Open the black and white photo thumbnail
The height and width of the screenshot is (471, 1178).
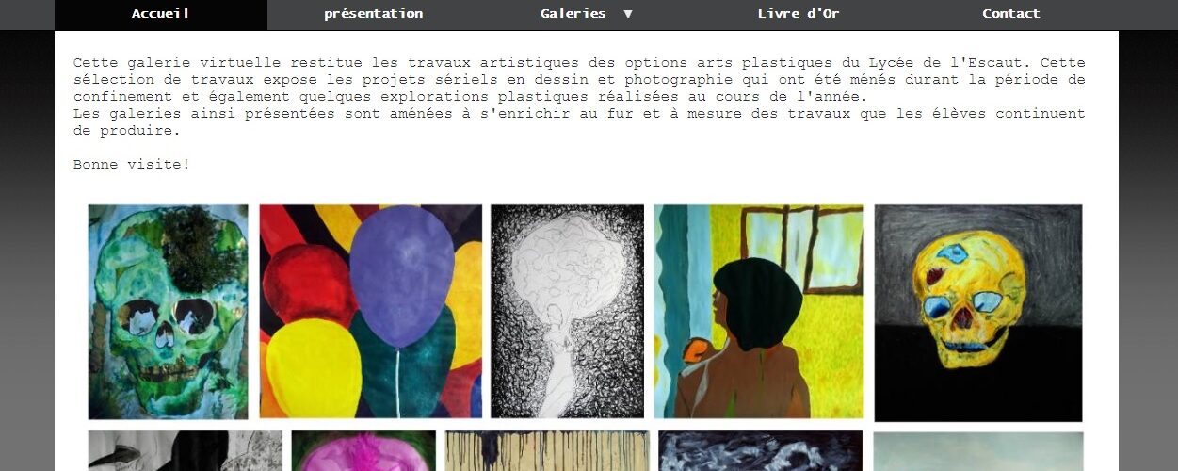(186, 451)
